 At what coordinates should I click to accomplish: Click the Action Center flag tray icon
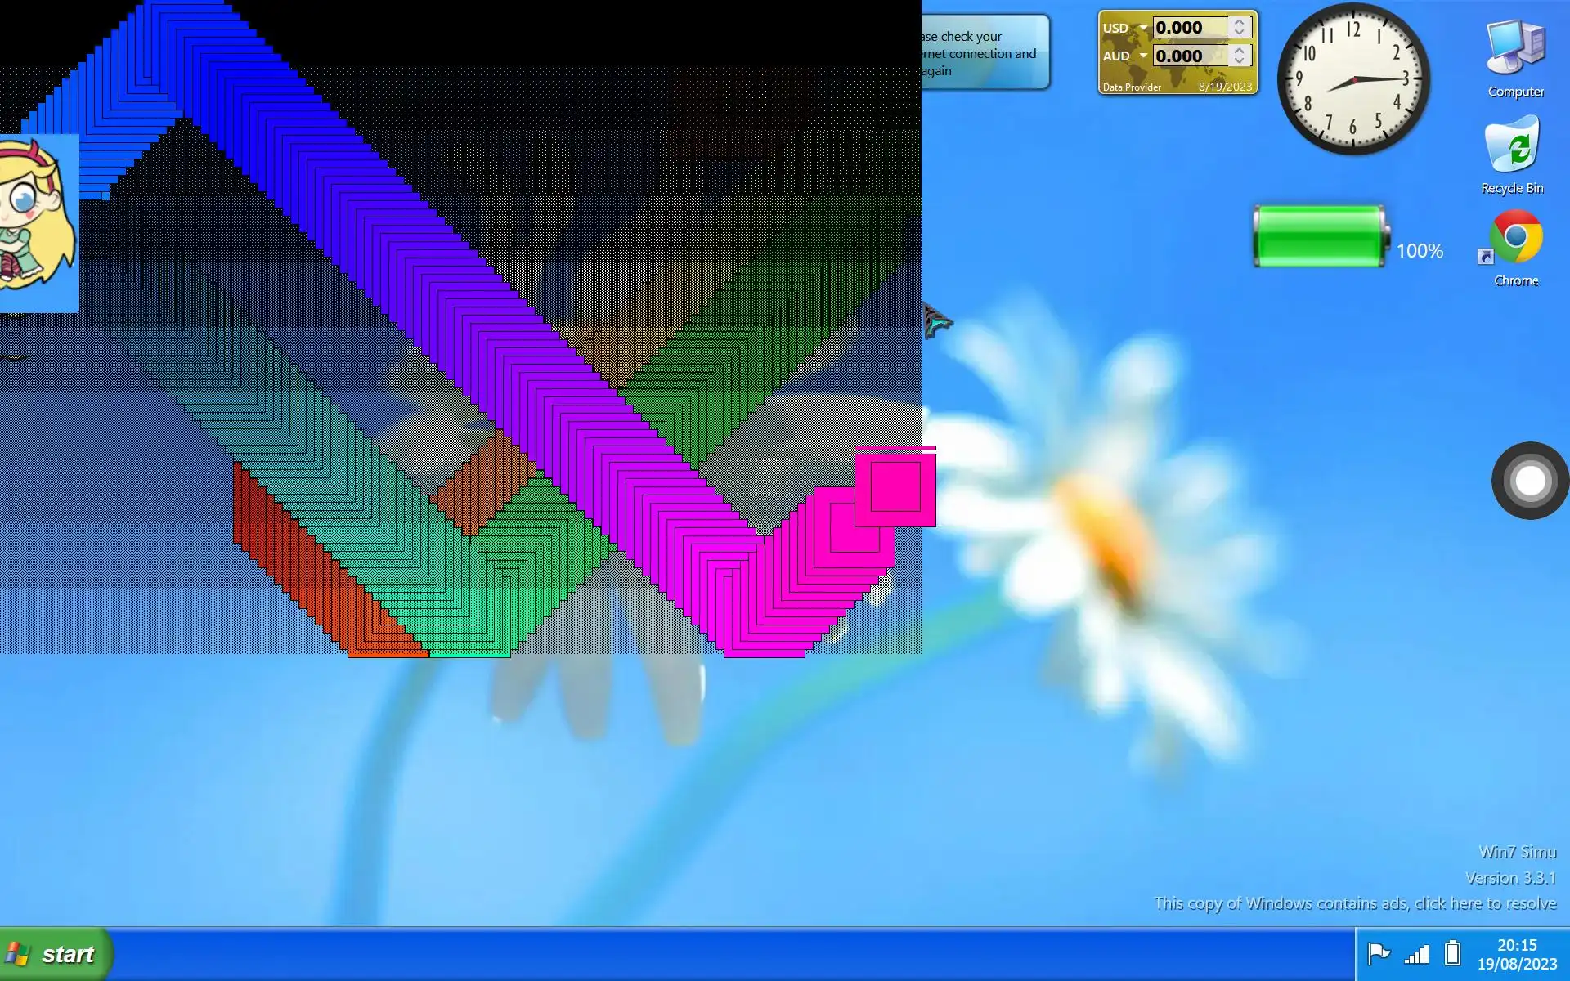coord(1379,953)
